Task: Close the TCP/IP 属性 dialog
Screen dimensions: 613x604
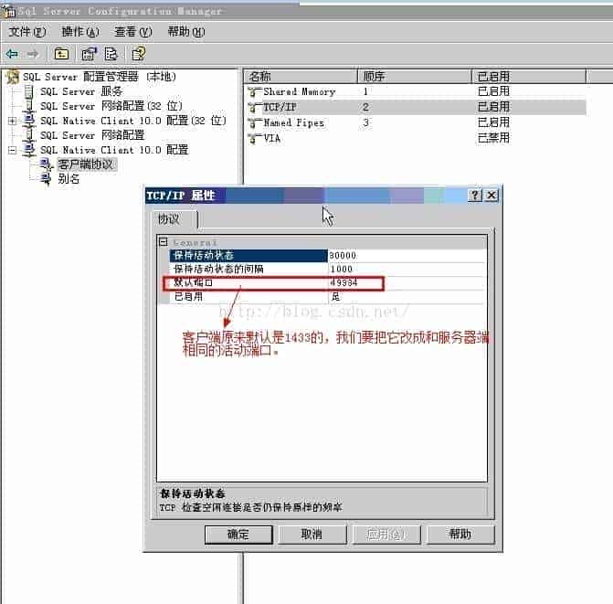Action: (x=491, y=195)
